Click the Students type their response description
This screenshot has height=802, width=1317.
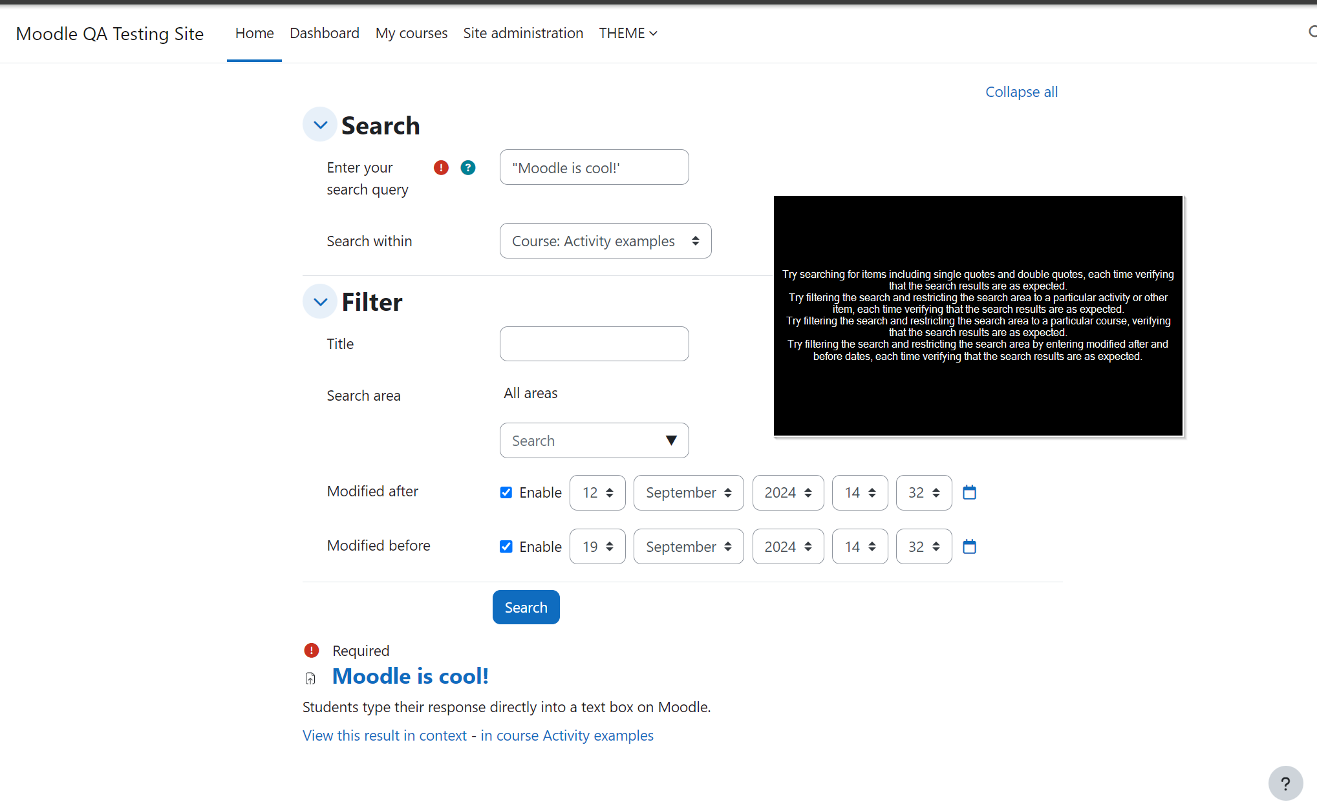point(506,707)
